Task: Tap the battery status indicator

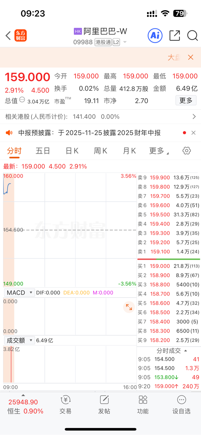Action: 180,13
